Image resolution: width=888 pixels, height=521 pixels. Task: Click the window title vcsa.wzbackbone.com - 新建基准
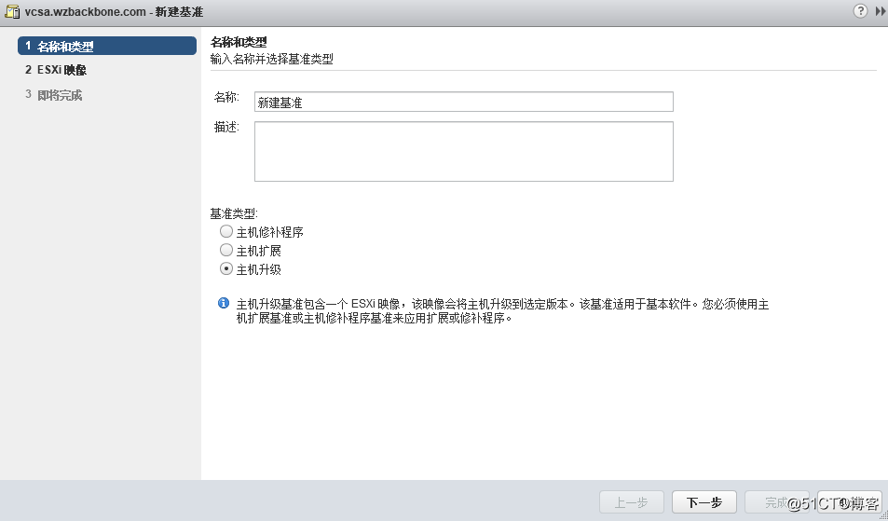point(114,11)
